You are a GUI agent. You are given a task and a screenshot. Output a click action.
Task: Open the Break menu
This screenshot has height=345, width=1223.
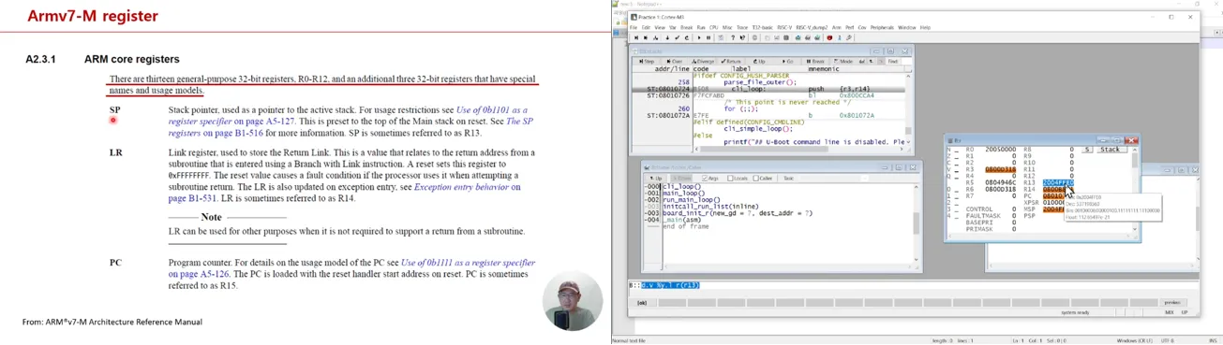coord(686,28)
